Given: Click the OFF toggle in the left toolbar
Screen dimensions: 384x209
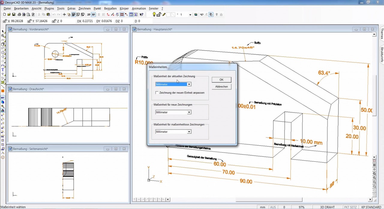Looking at the screenshot, I should pos(2,97).
